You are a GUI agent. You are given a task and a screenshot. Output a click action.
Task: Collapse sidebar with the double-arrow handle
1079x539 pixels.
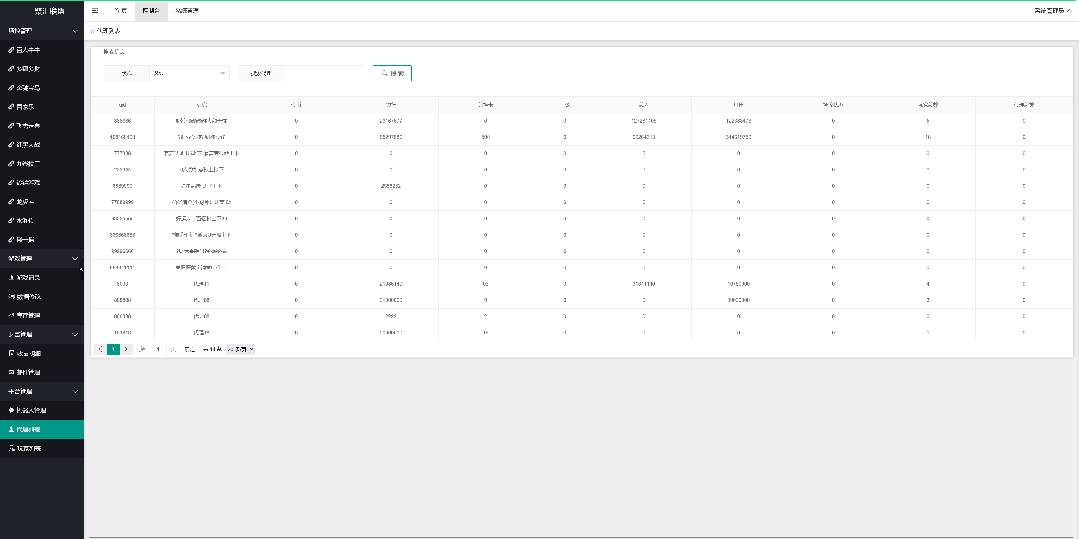[82, 270]
